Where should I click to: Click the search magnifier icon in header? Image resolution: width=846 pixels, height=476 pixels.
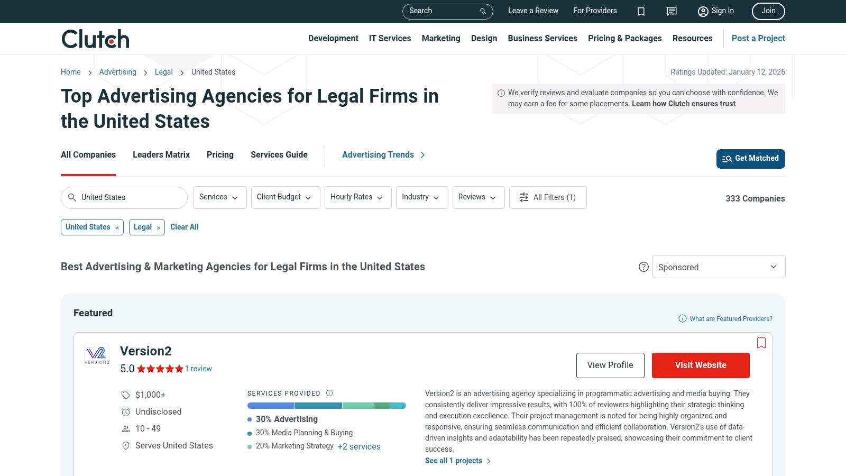(483, 11)
